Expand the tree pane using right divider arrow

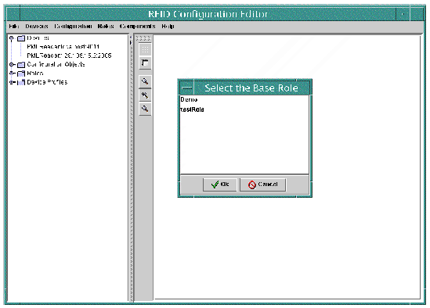[131, 43]
